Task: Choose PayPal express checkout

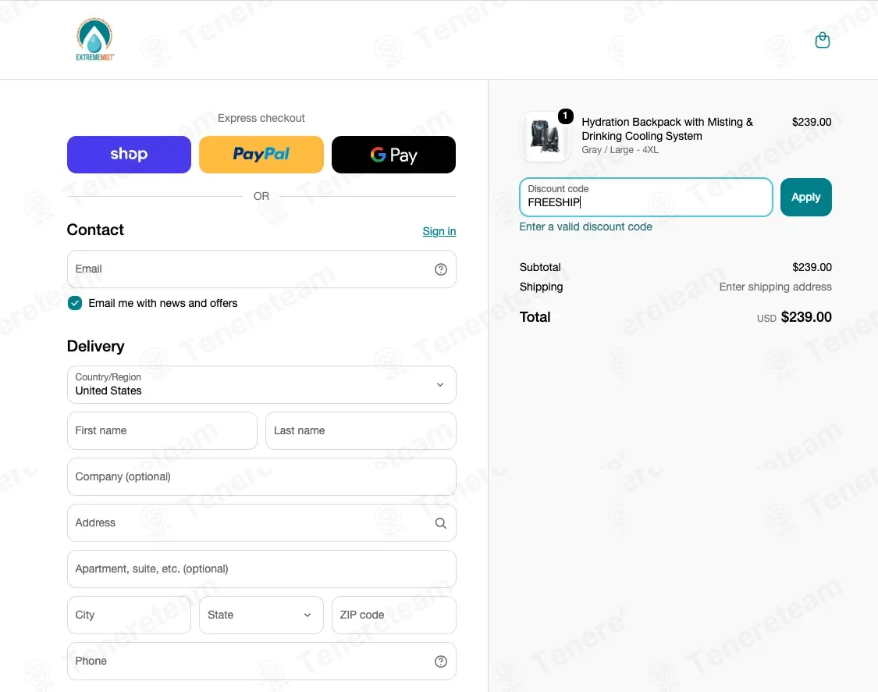Action: (x=261, y=155)
